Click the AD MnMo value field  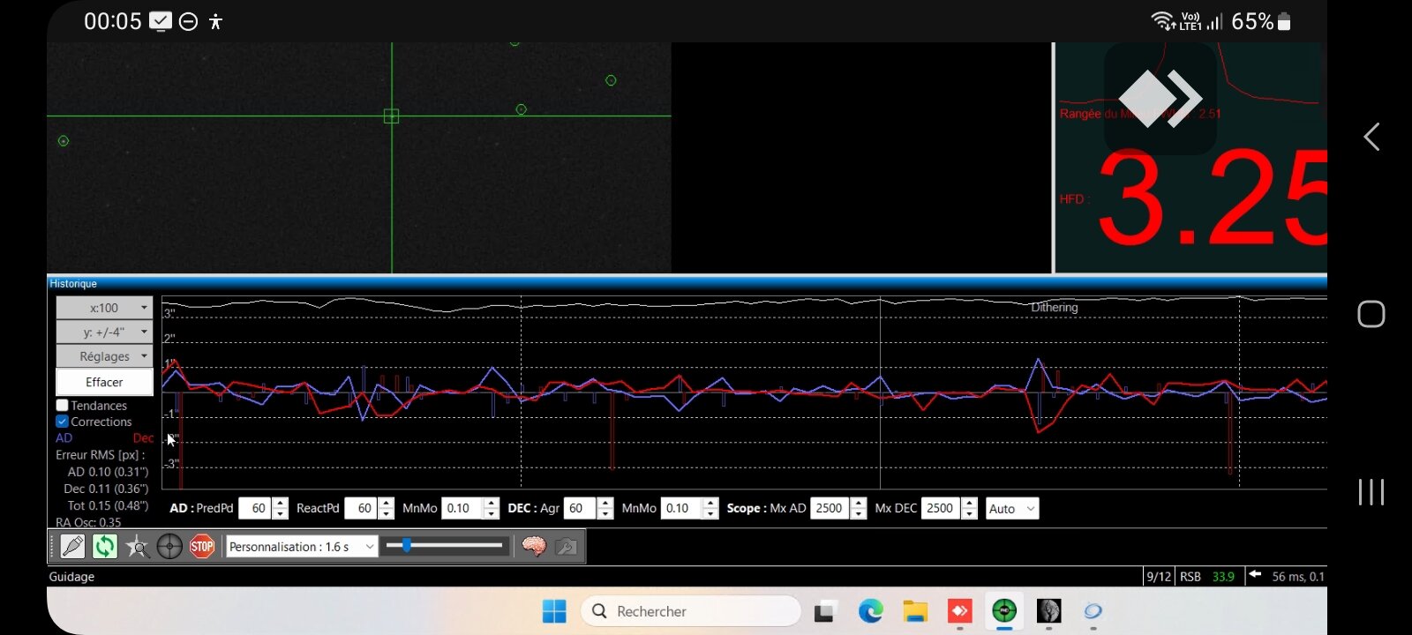coord(462,509)
